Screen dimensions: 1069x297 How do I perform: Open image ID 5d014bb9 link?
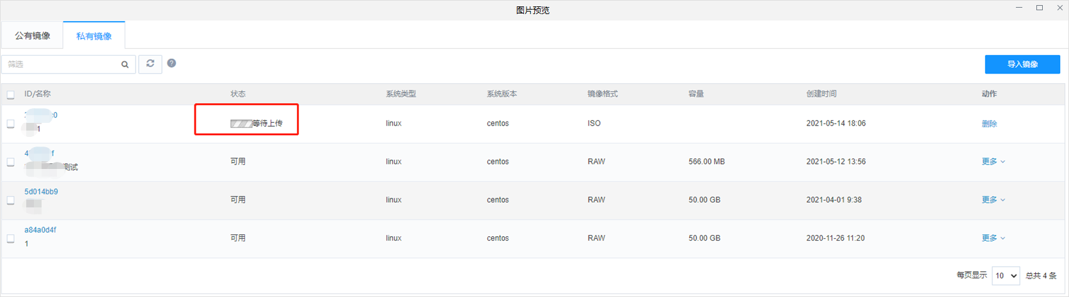click(x=41, y=191)
